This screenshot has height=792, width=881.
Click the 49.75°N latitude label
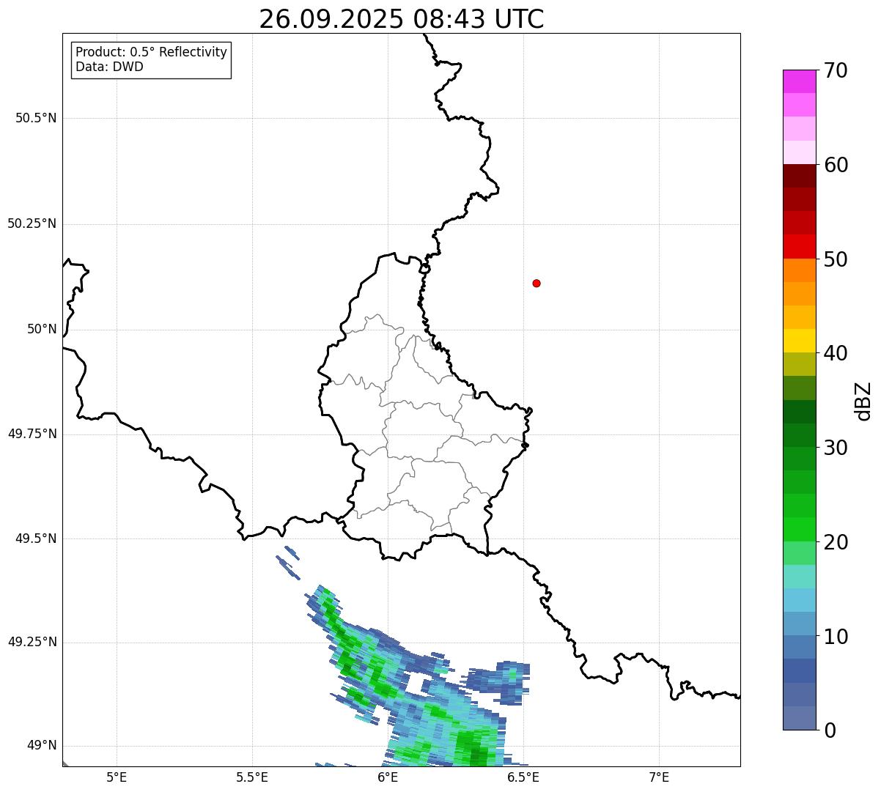tap(32, 434)
